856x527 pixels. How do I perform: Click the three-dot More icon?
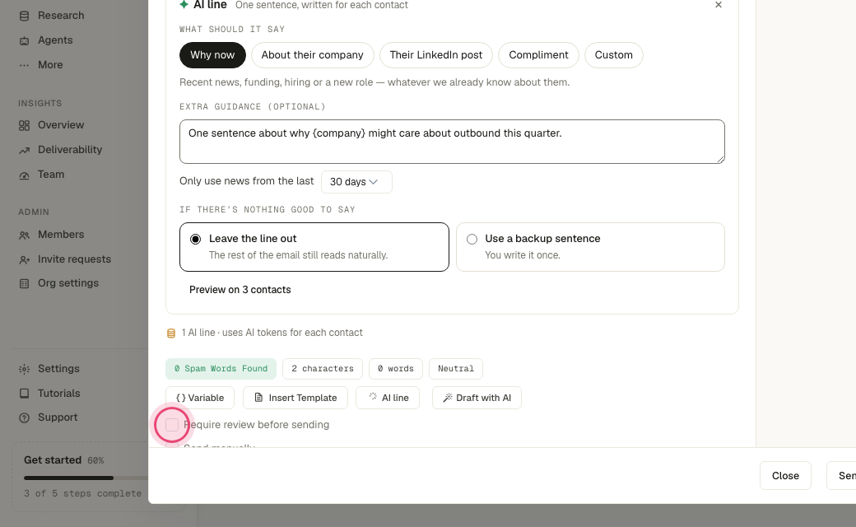tap(24, 65)
